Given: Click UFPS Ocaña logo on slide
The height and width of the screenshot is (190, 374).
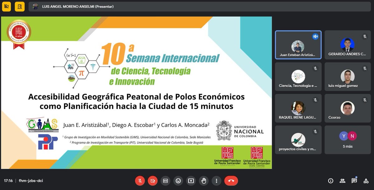Looking at the screenshot, I should [x=257, y=157].
